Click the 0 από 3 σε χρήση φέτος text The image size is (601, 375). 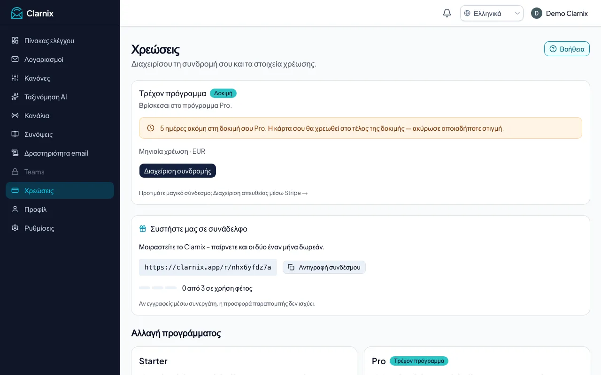coord(217,288)
